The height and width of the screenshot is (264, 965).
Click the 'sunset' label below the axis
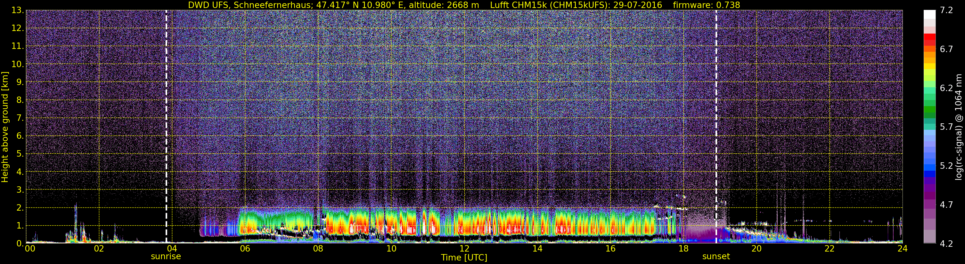pos(716,257)
